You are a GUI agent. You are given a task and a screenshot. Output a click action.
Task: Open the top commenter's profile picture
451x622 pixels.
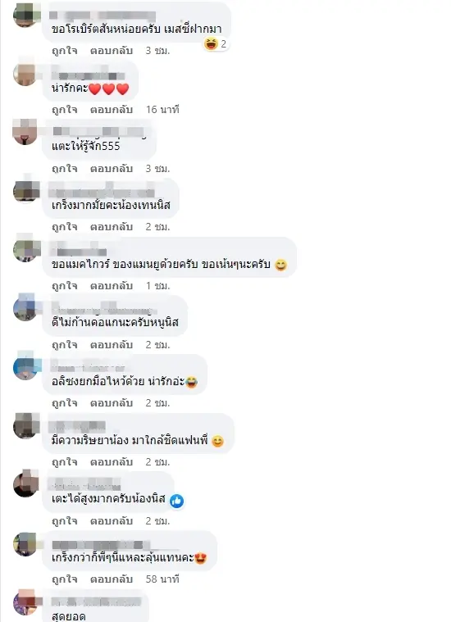click(x=25, y=15)
